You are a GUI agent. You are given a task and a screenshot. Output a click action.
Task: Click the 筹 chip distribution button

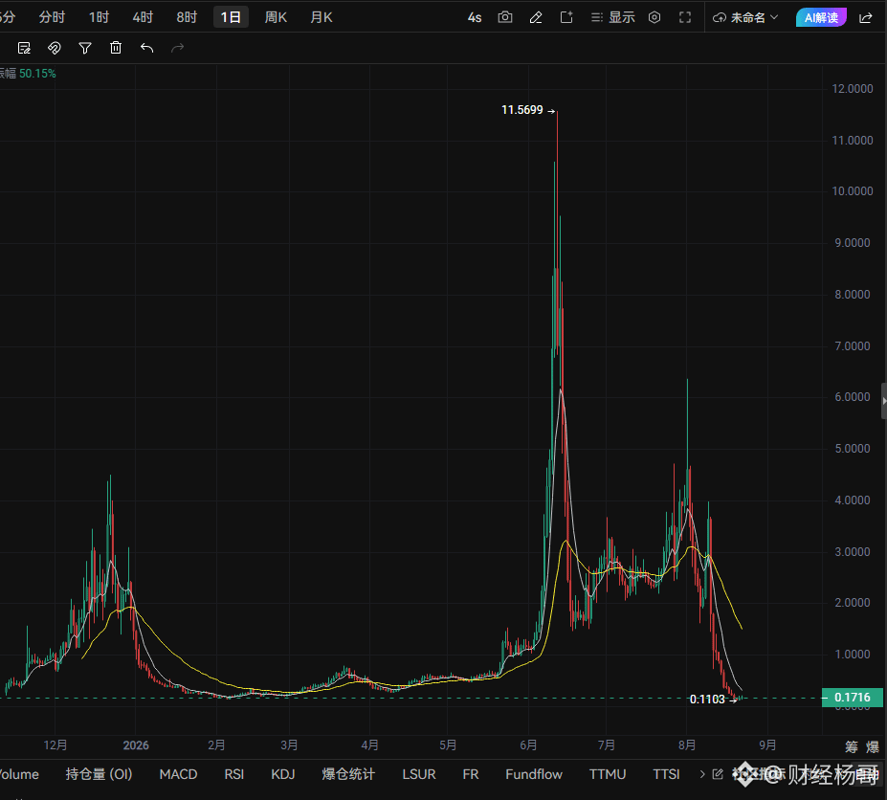(852, 746)
